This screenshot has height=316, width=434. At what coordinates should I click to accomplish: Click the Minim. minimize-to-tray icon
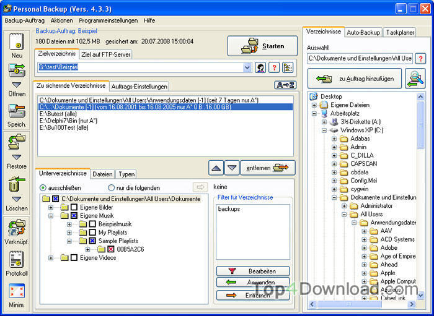pos(17,291)
